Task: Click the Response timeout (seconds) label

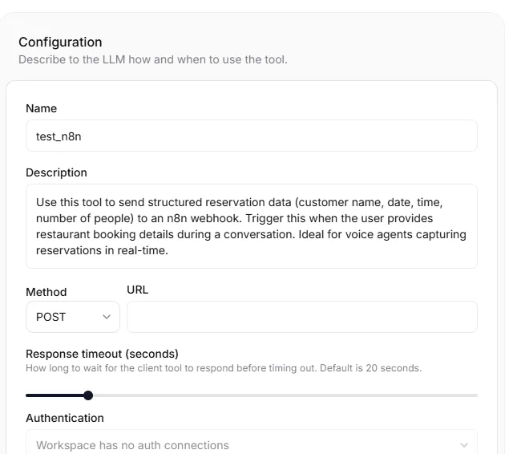Action: (102, 354)
